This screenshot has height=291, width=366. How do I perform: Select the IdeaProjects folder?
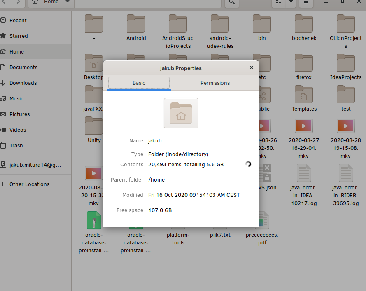(346, 67)
